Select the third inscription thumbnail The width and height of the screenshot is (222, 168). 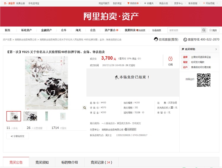46,116
